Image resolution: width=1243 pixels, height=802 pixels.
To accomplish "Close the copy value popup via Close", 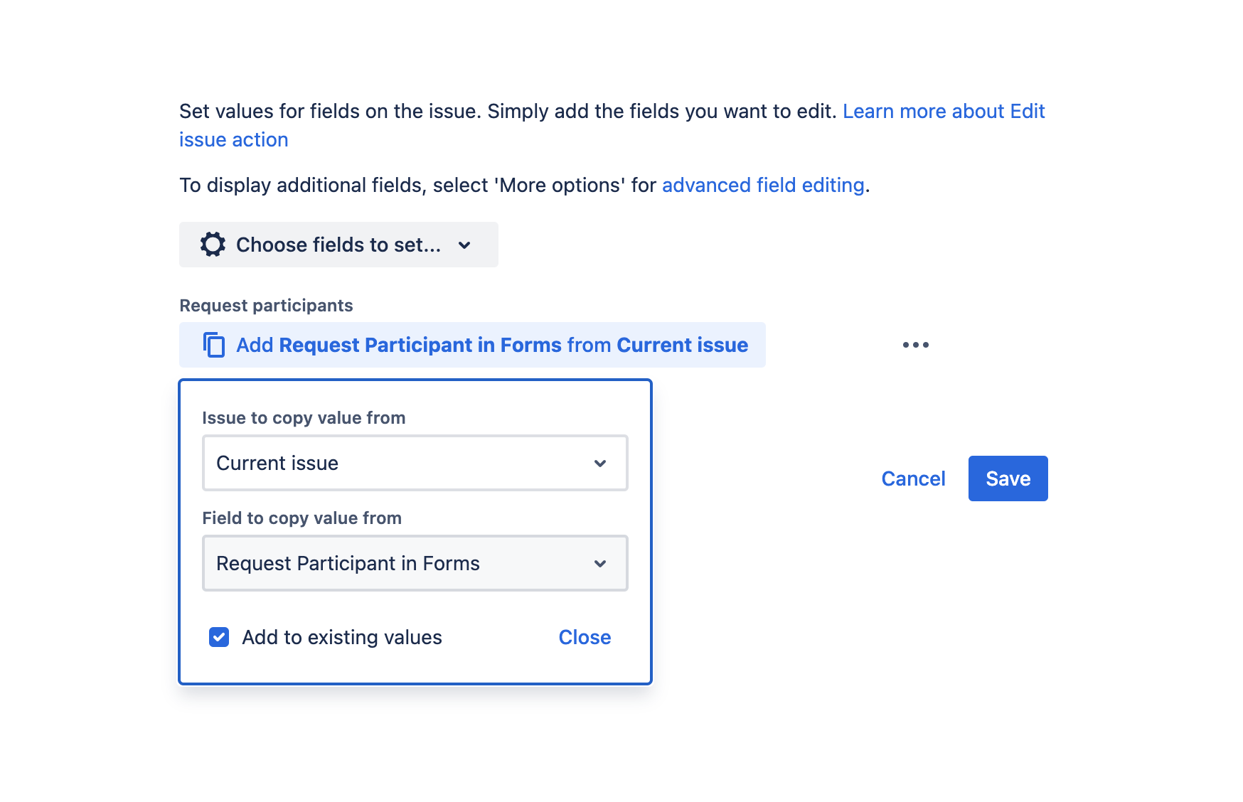I will (585, 637).
